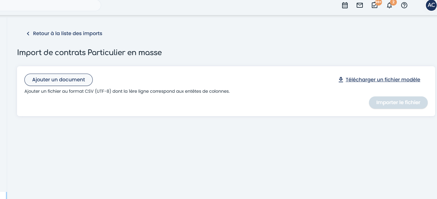The width and height of the screenshot is (437, 199).
Task: Click the Import de contrats Particulier heading
Action: (x=89, y=53)
